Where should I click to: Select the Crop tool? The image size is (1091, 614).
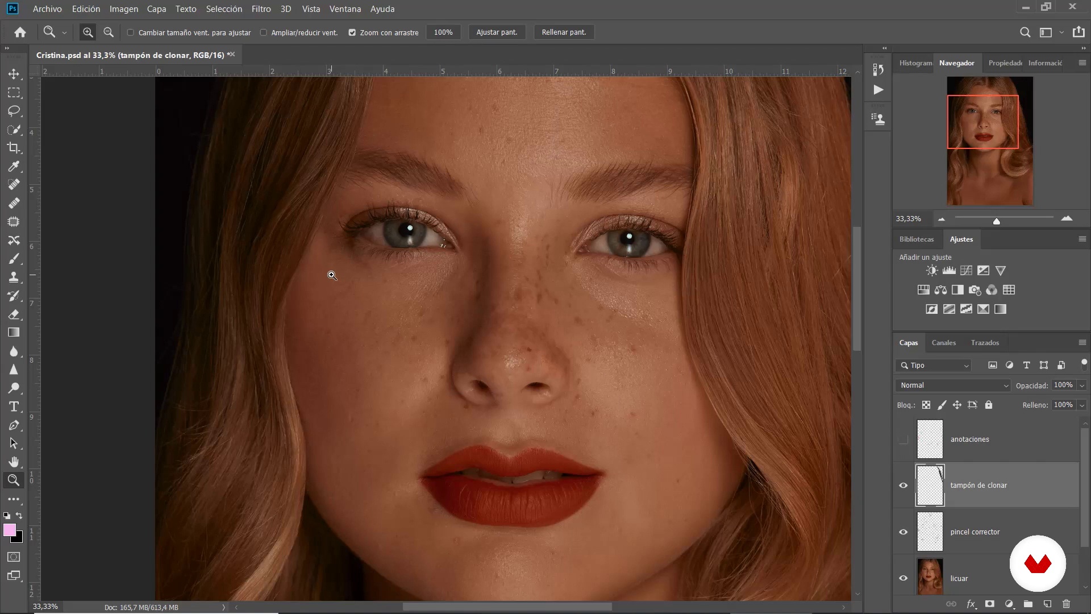click(x=14, y=148)
